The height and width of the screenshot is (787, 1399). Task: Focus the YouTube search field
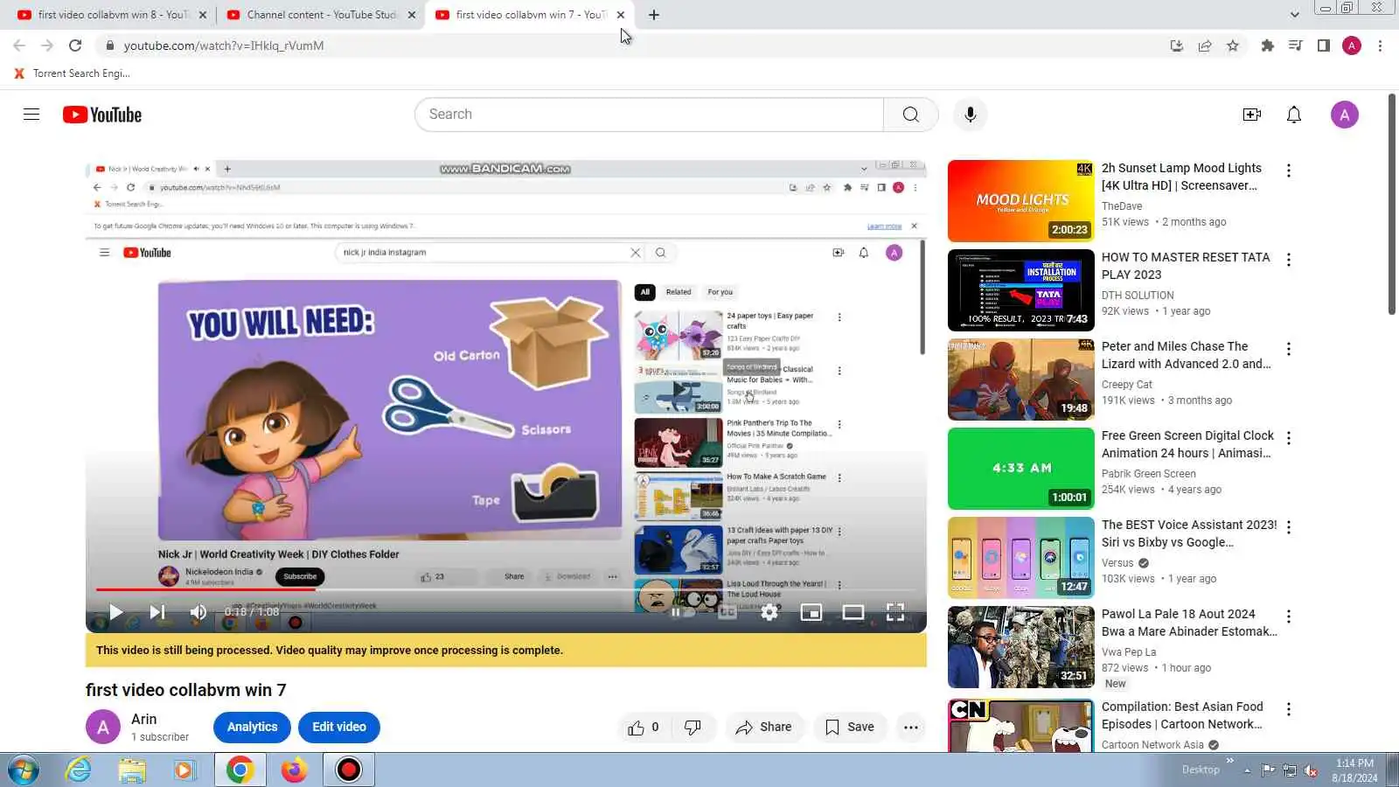pyautogui.click(x=649, y=115)
